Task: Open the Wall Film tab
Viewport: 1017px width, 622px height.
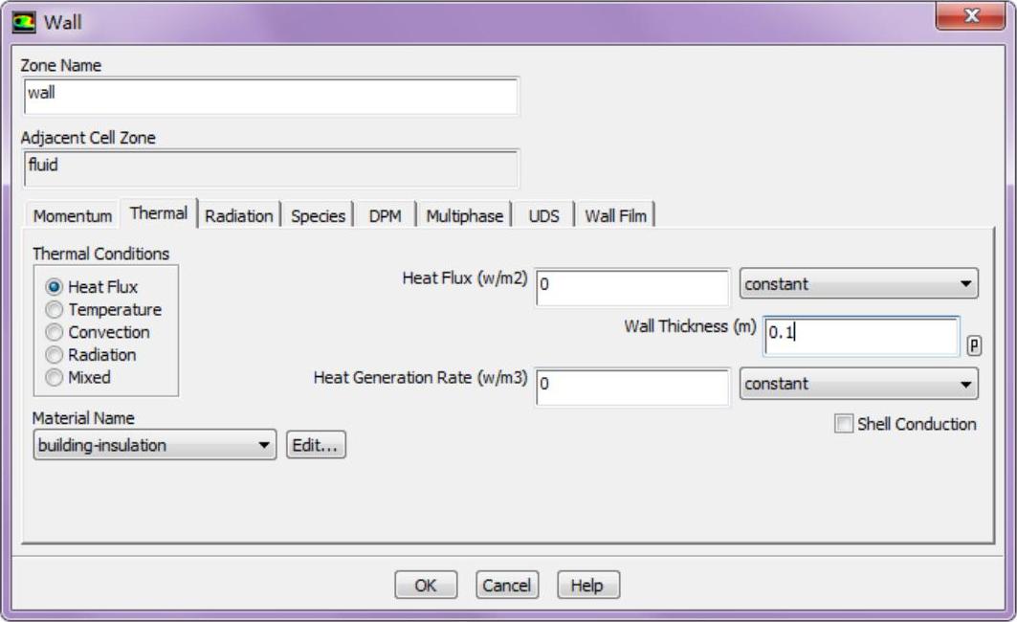Action: click(615, 216)
